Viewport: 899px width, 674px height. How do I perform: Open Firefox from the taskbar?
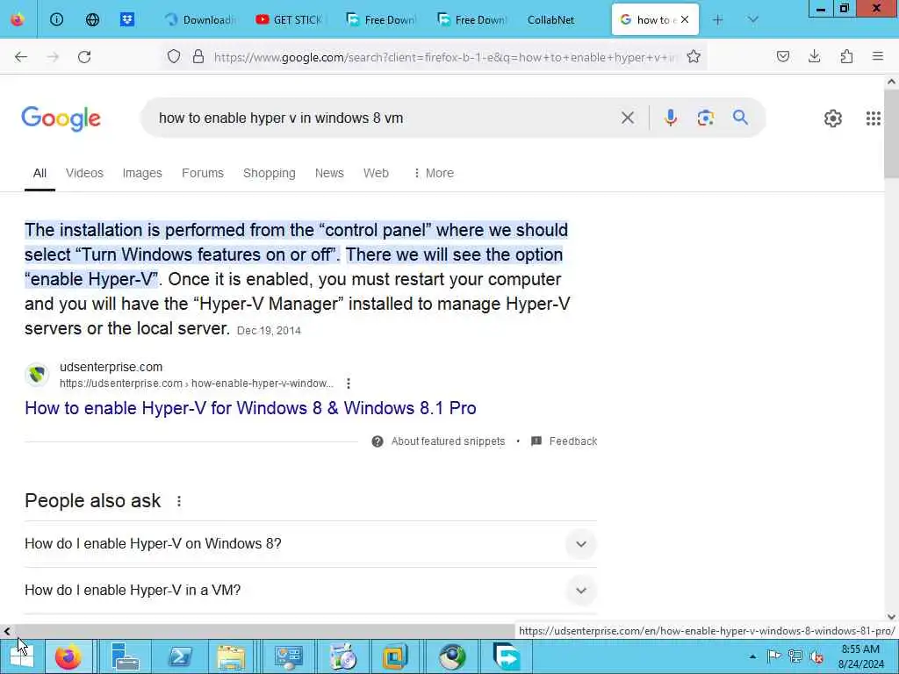(68, 656)
